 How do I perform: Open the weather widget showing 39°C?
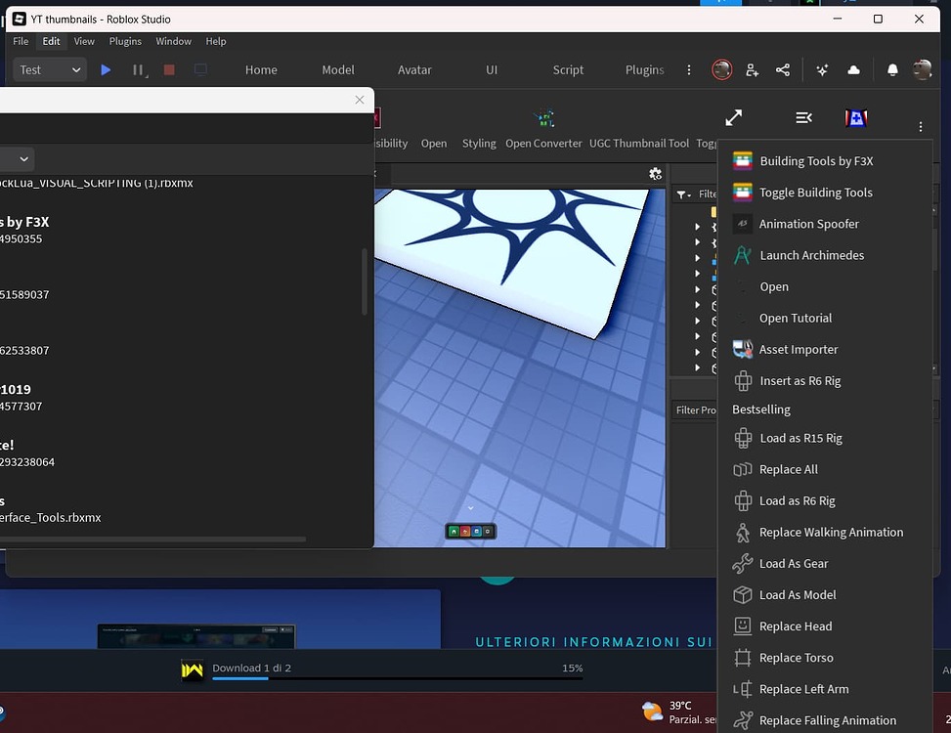coord(679,711)
